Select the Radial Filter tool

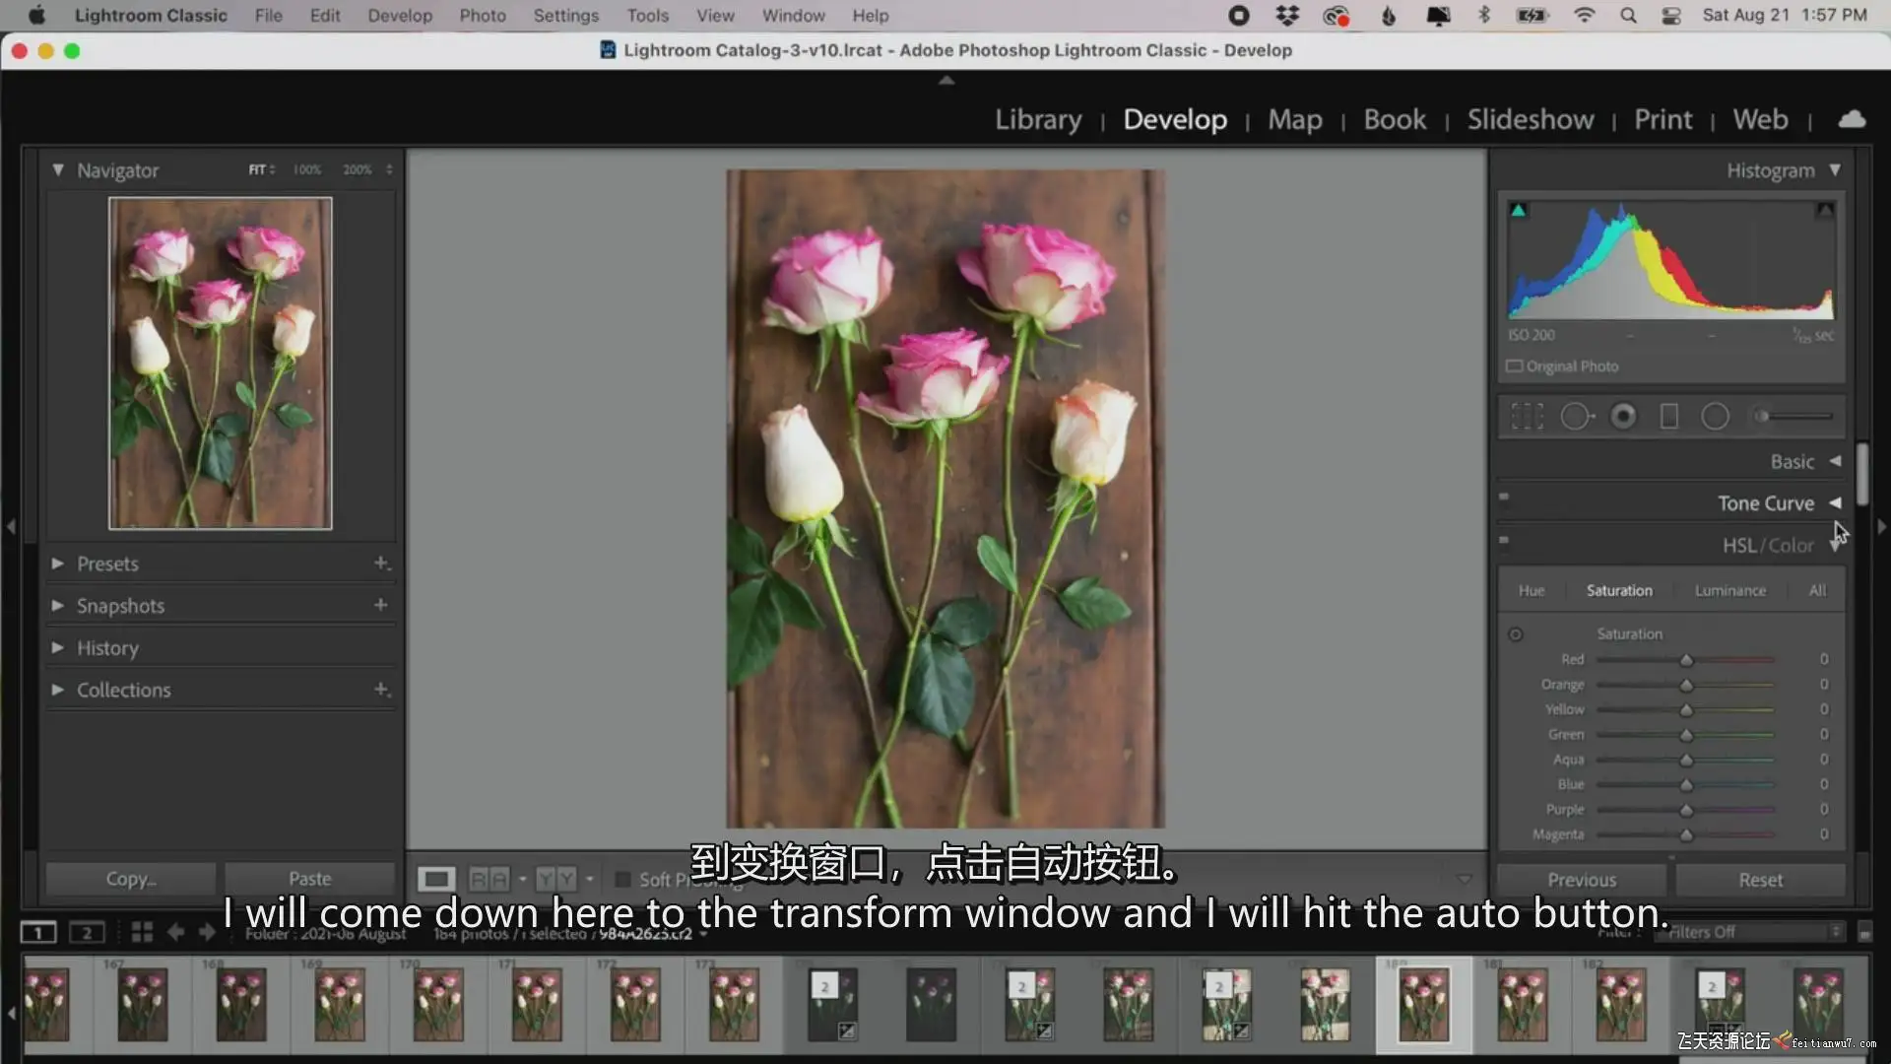pos(1715,417)
